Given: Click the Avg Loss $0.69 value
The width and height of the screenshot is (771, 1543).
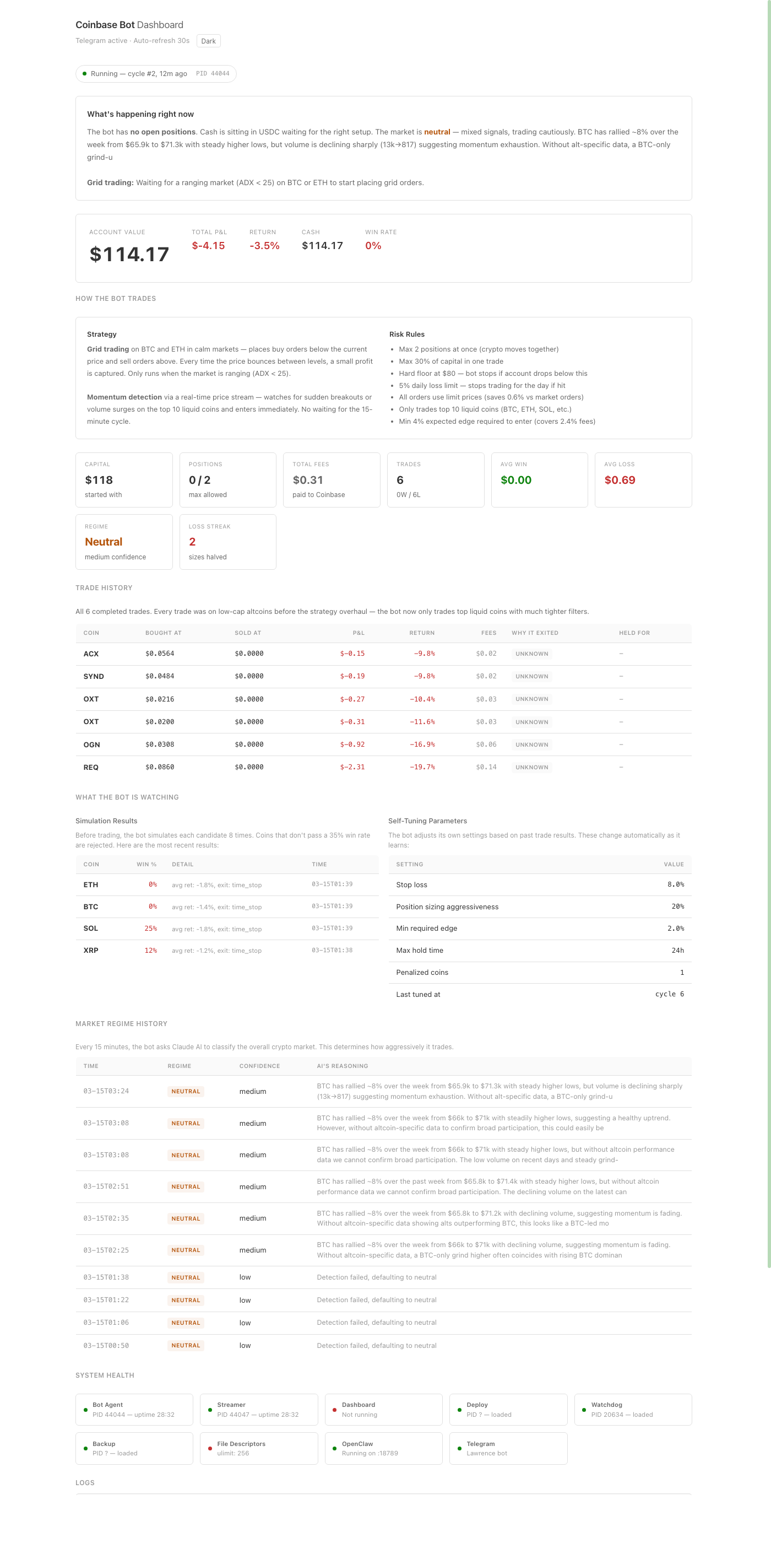Looking at the screenshot, I should 620,480.
